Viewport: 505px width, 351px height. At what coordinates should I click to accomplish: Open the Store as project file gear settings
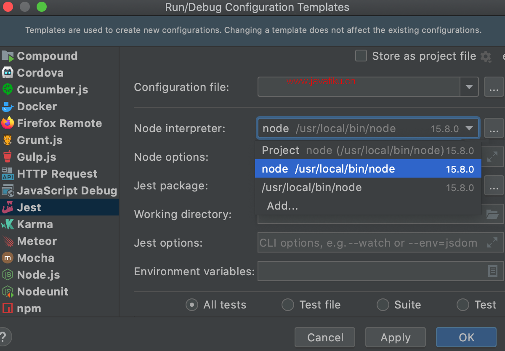point(486,56)
